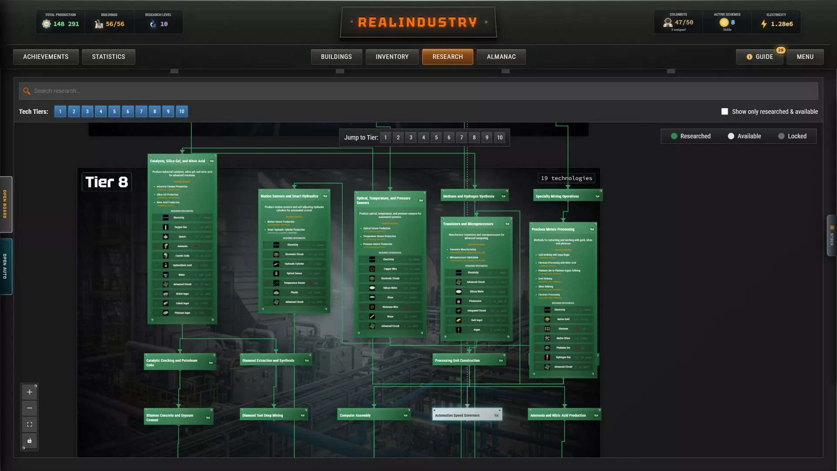Open the Achievements page
Viewport: 837px width, 471px height.
tap(46, 57)
